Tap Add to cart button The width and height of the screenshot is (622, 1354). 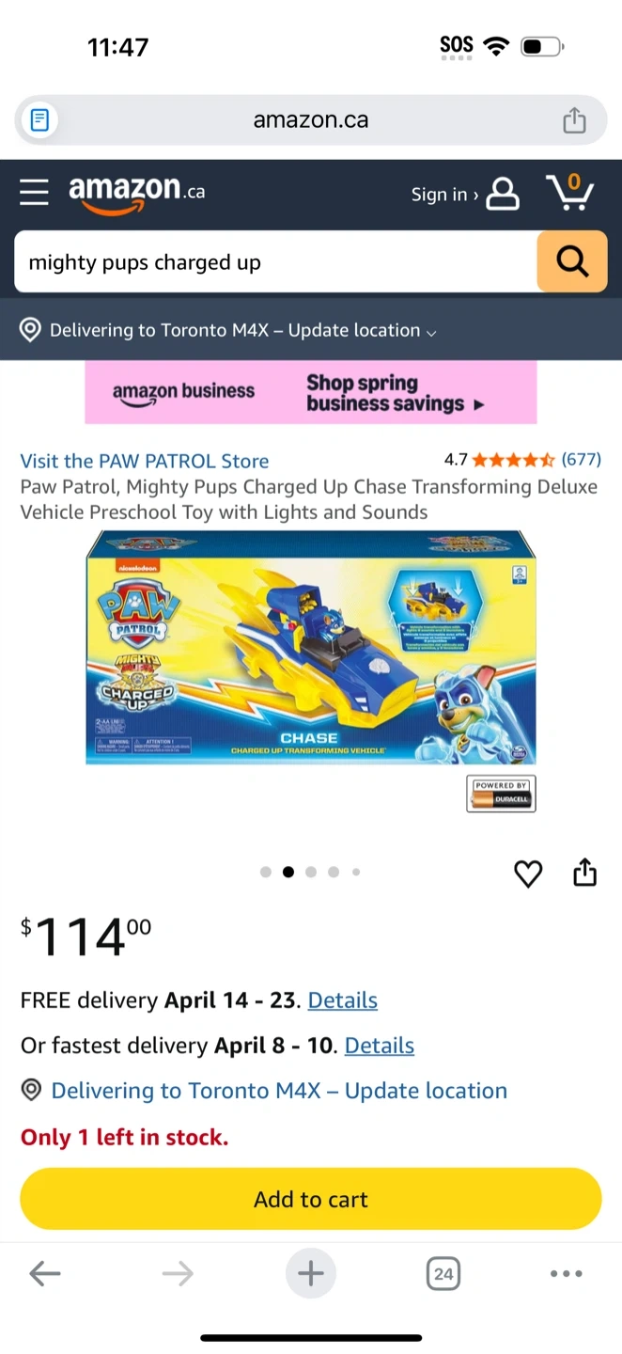(311, 1199)
